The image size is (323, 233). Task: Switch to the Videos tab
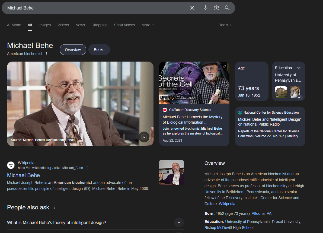pos(63,25)
